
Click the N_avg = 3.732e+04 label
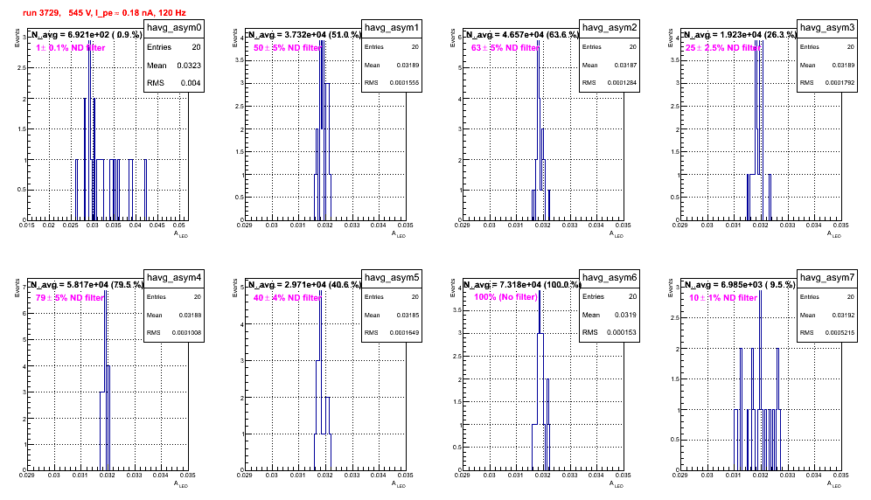click(304, 34)
